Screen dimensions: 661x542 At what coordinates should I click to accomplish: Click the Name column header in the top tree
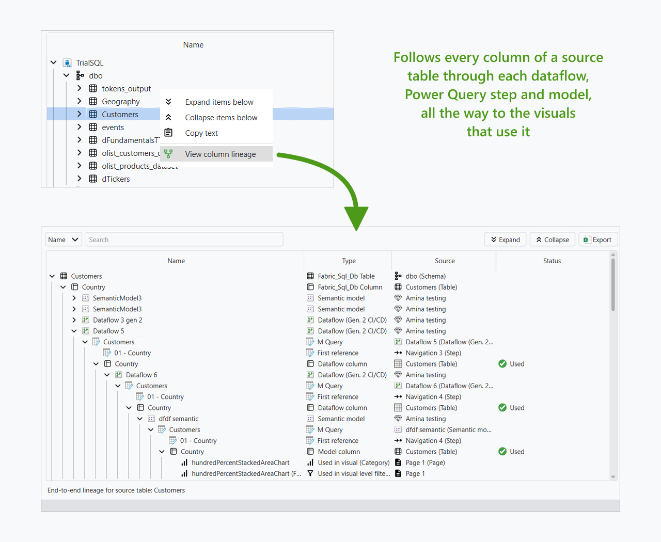[193, 45]
